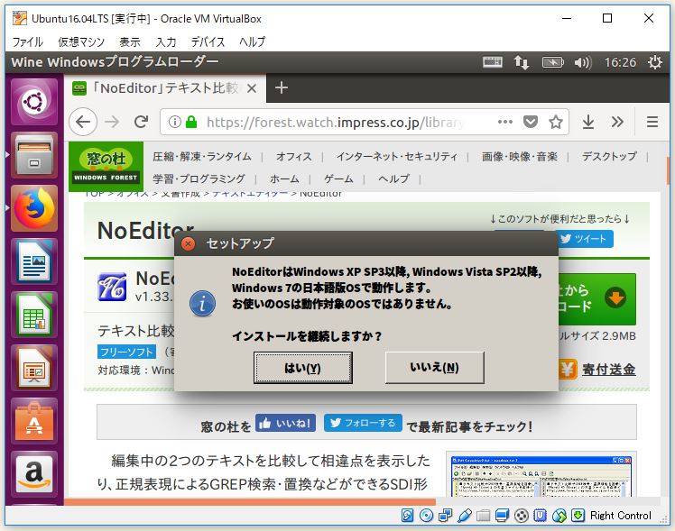This screenshot has height=531, width=675.
Task: Open VirtualBox ファイル menu
Action: click(28, 41)
